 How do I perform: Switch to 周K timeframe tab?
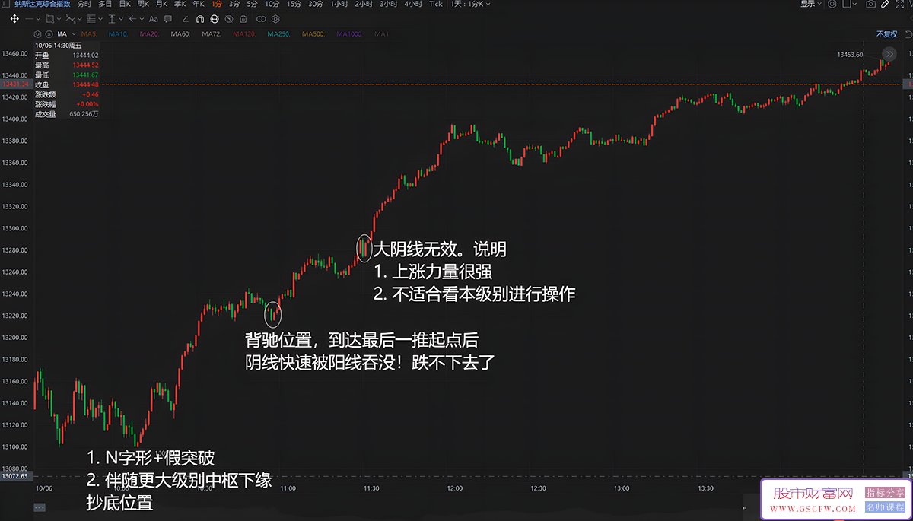click(143, 4)
